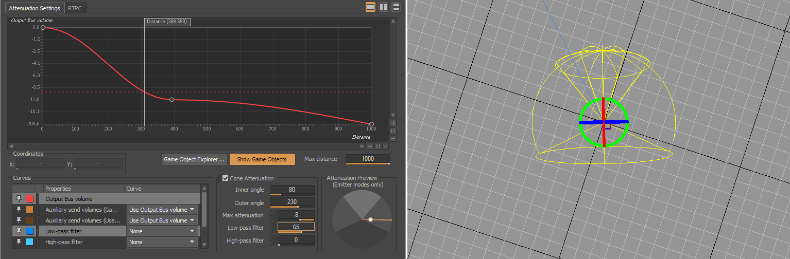This screenshot has width=790, height=259.
Task: Pin the Low-pass filter curve
Action: (x=19, y=231)
